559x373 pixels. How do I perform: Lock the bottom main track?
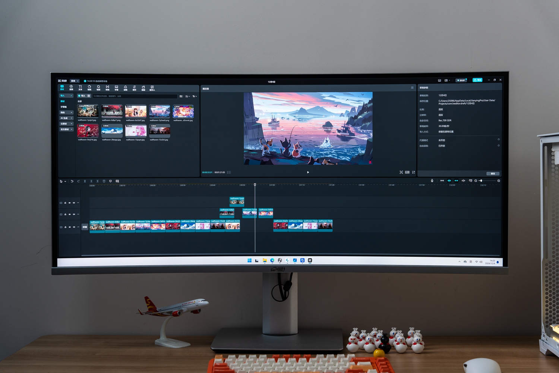(x=65, y=227)
